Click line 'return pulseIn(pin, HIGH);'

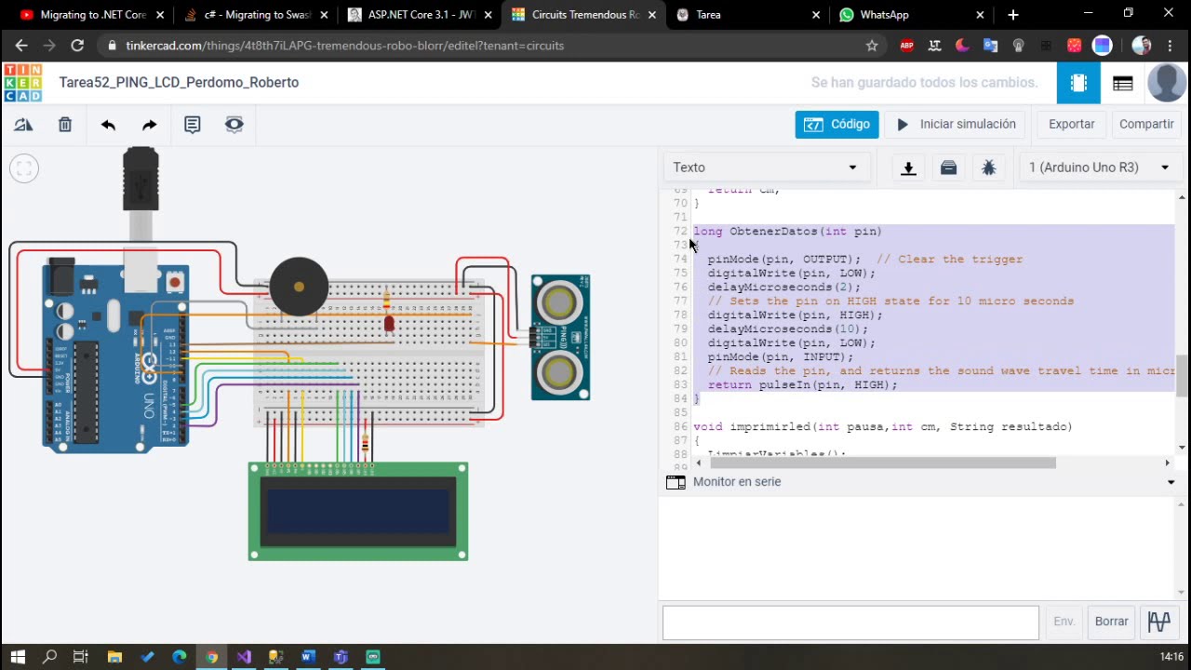(x=802, y=385)
